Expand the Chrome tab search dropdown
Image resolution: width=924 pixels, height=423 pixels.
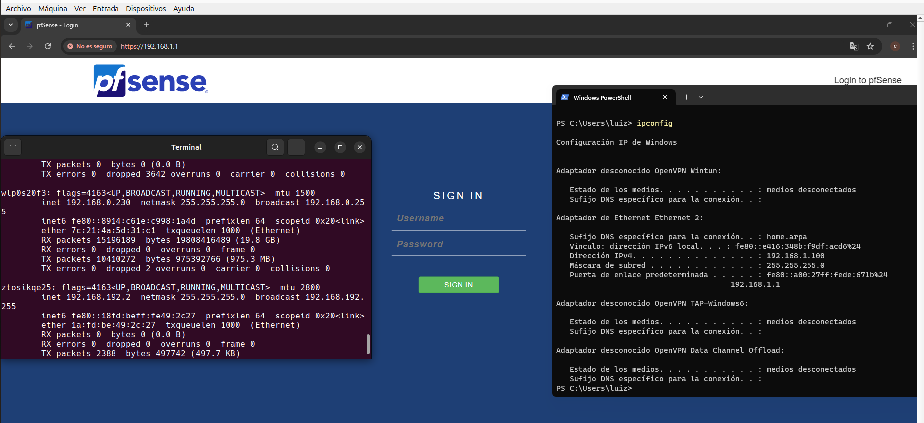point(11,25)
